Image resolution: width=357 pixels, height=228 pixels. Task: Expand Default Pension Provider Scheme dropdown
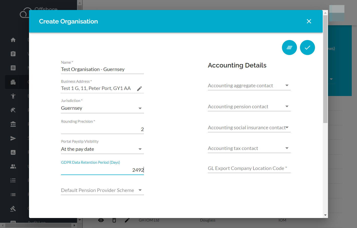pyautogui.click(x=102, y=190)
